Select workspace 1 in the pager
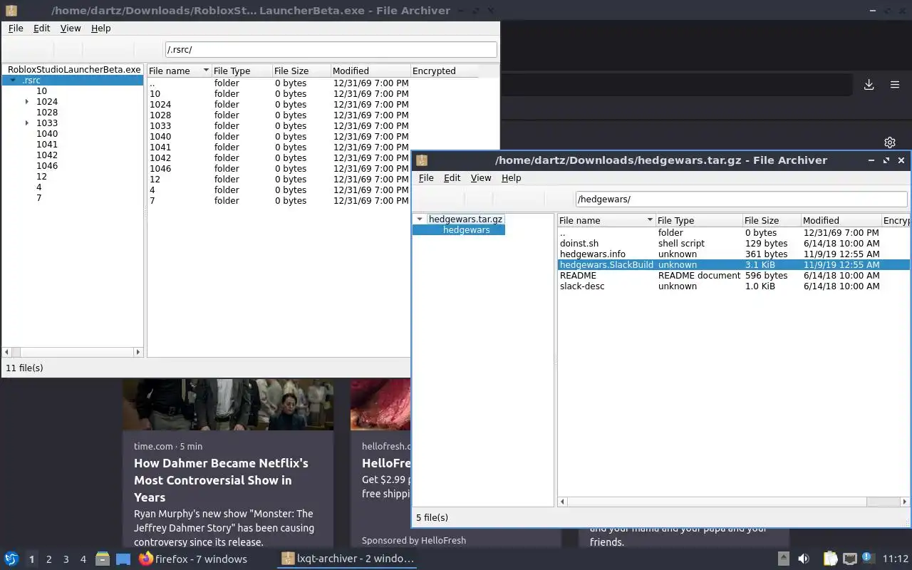This screenshot has width=912, height=570. point(31,559)
